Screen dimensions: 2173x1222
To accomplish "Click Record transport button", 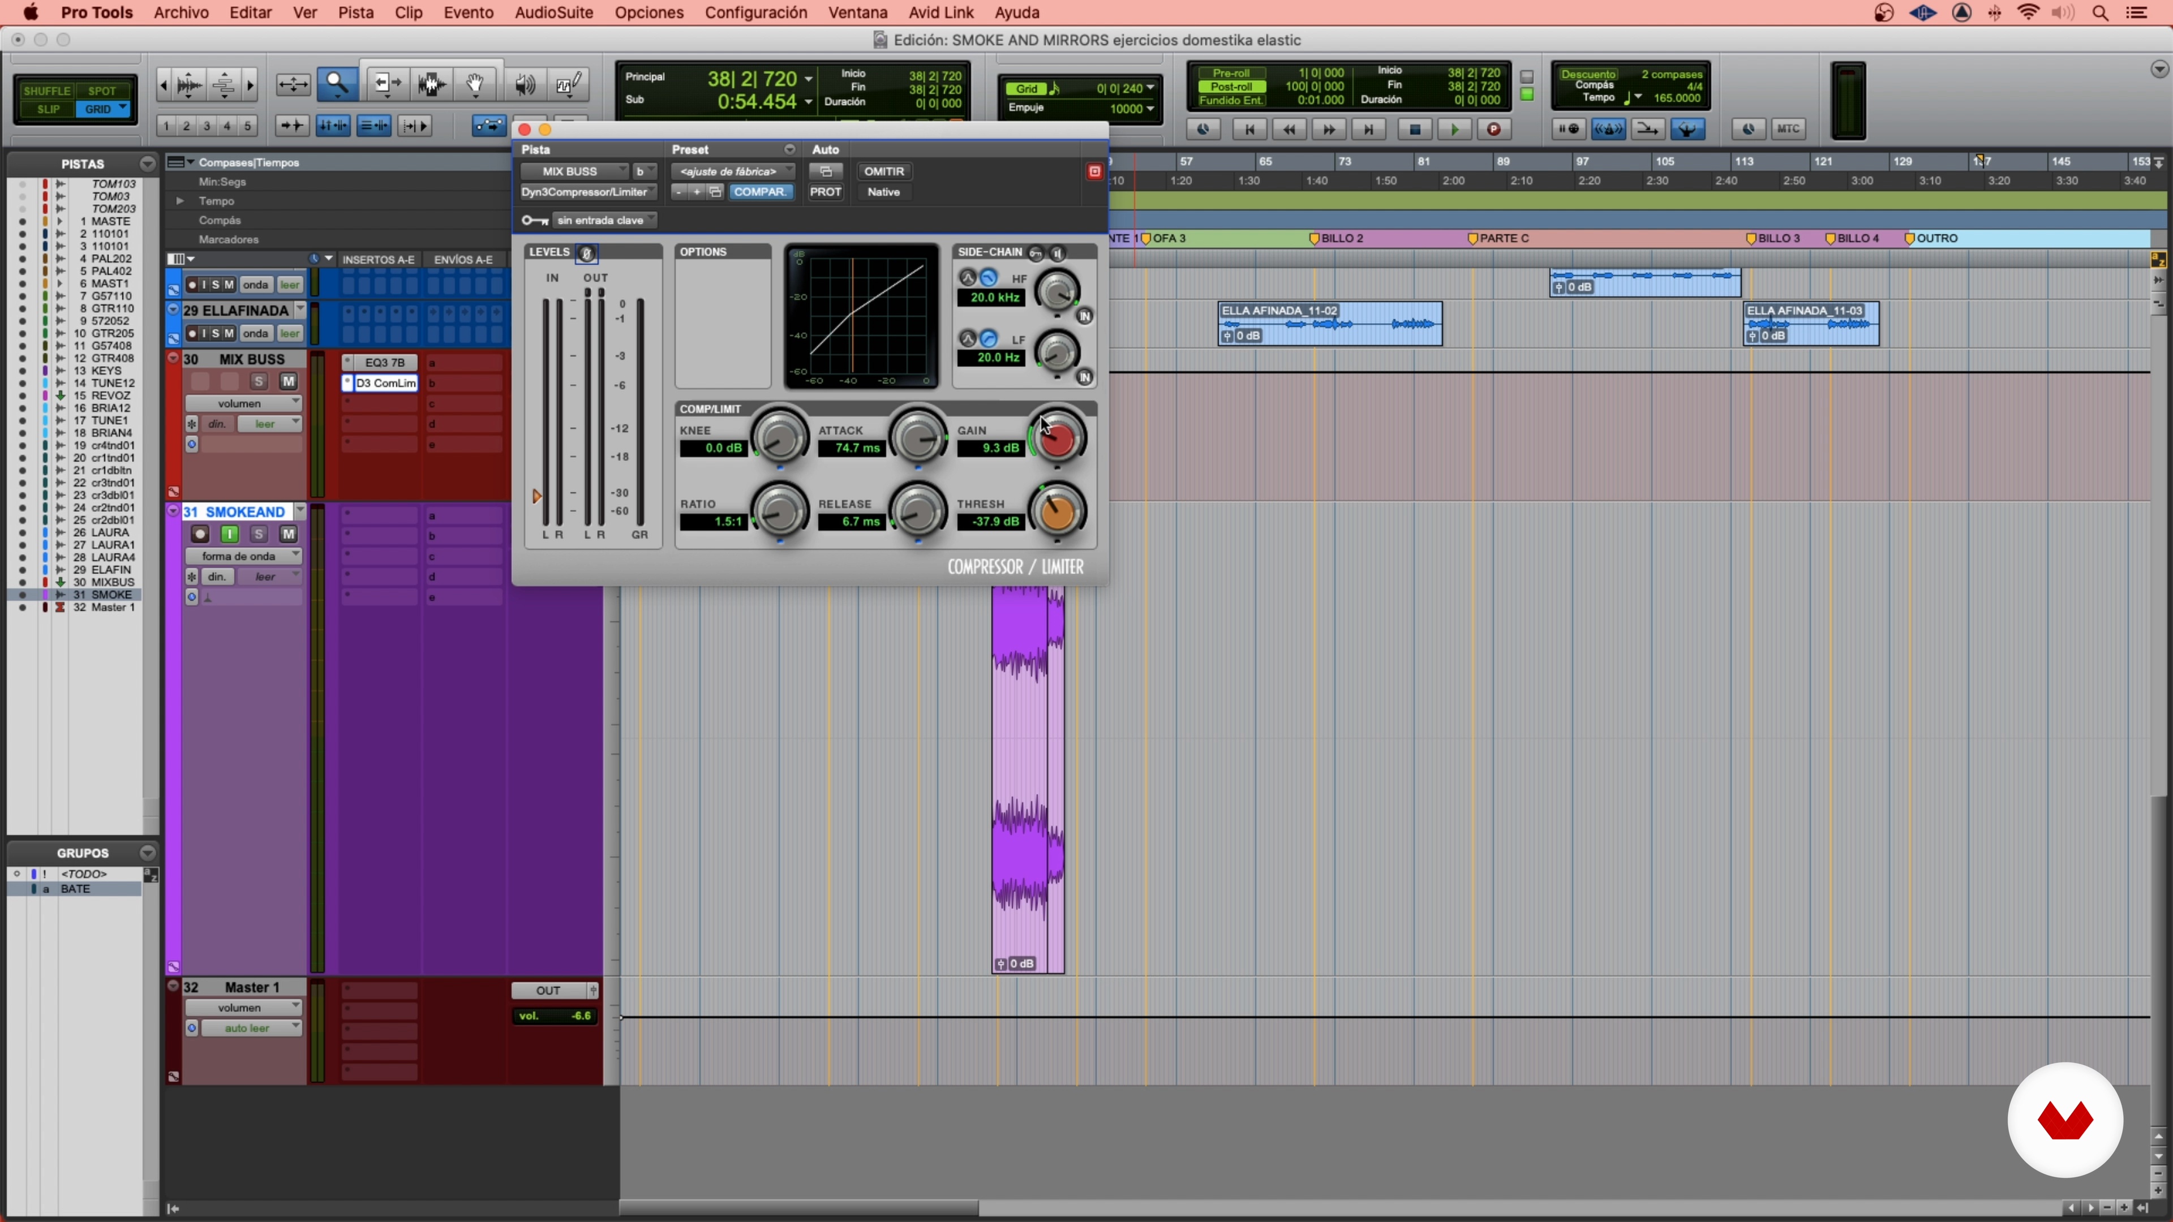I will pyautogui.click(x=1493, y=129).
